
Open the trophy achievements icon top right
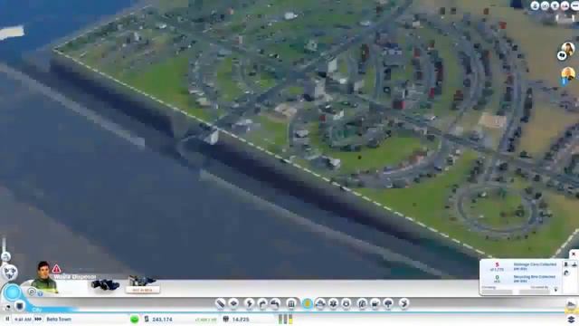(x=555, y=5)
